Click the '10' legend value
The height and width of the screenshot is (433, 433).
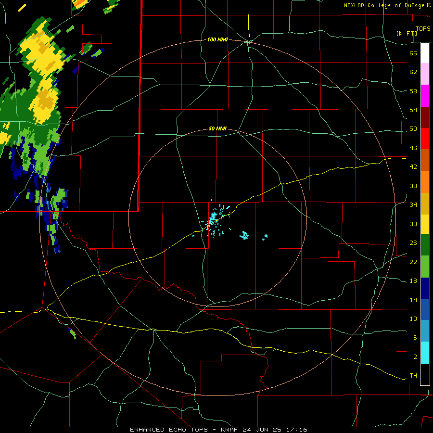(413, 318)
